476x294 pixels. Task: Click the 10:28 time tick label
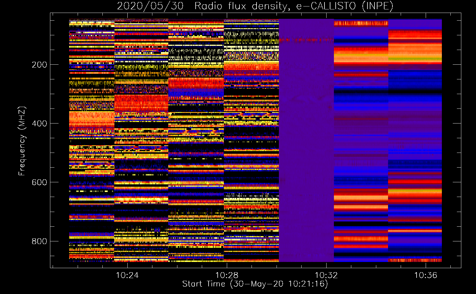pos(227,275)
